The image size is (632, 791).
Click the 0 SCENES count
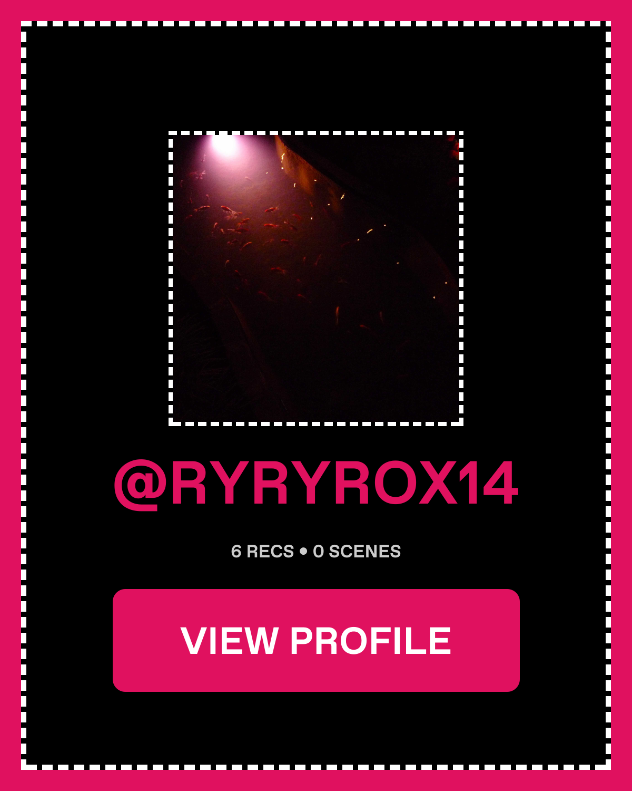357,552
